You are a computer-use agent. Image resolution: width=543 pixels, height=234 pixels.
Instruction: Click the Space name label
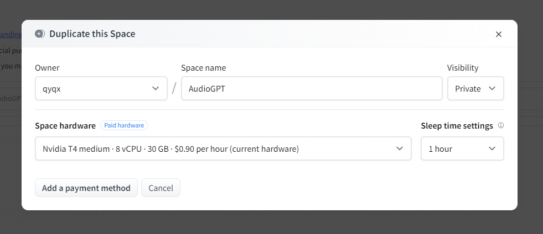click(x=203, y=68)
